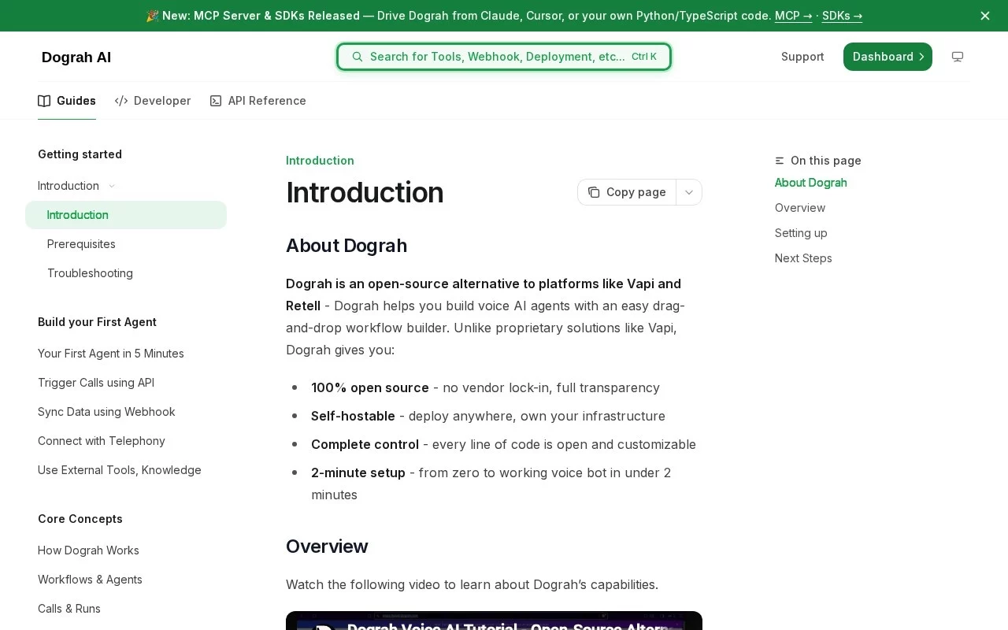Toggle the theme mode monitor icon
Screen dimensions: 1008x630
pyautogui.click(x=958, y=57)
